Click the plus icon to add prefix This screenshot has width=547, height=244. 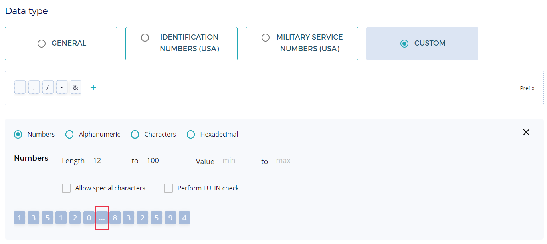pyautogui.click(x=93, y=87)
